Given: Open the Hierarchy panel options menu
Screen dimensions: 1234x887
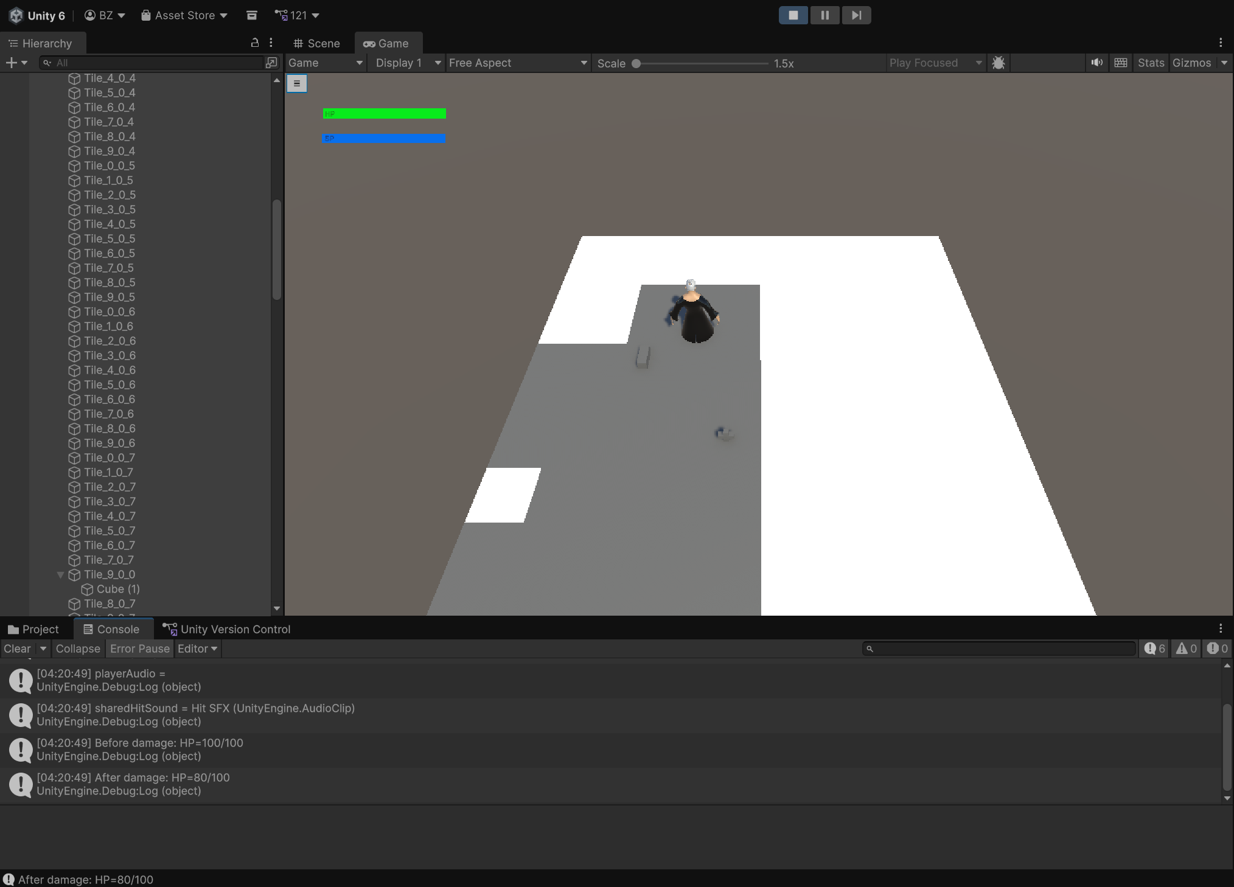Looking at the screenshot, I should (271, 43).
